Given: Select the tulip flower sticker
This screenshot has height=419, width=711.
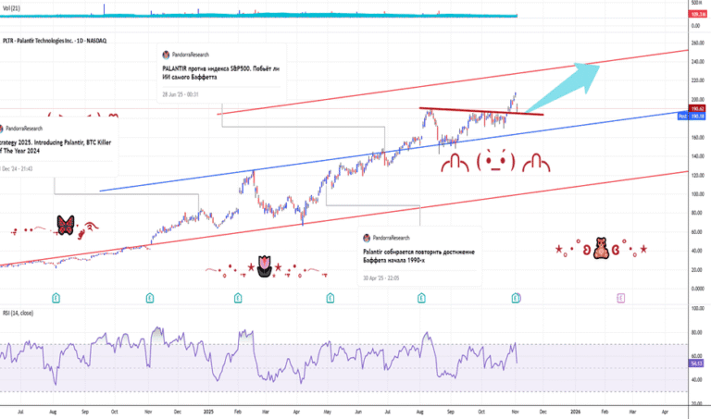Looking at the screenshot, I should click(265, 266).
